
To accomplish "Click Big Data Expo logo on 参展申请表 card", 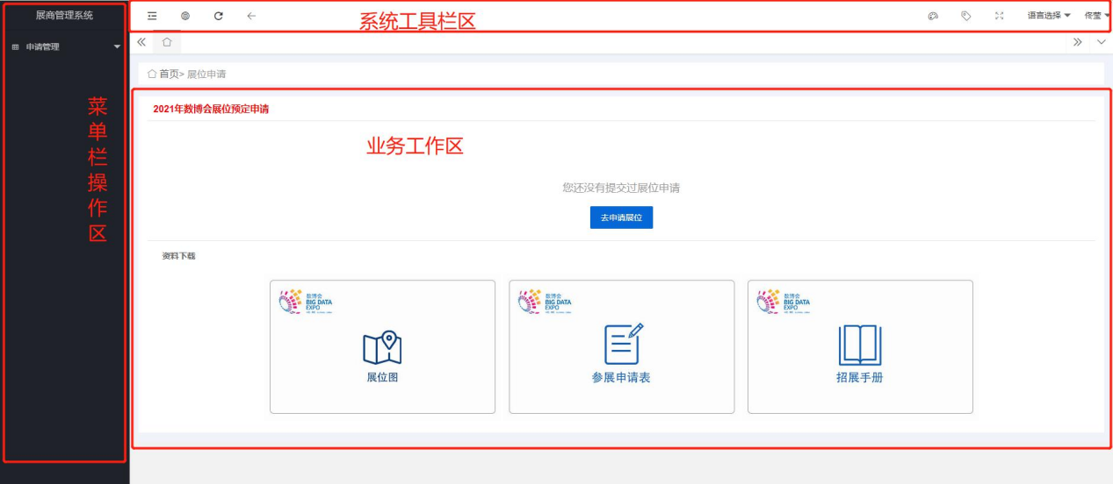I will click(545, 302).
